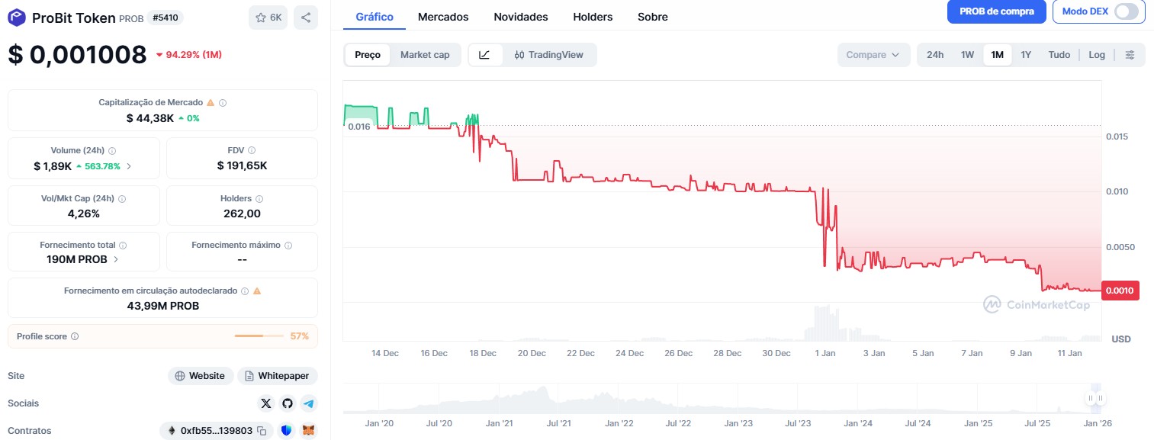Switch chart to Market cap view
1154x440 pixels.
(x=425, y=55)
